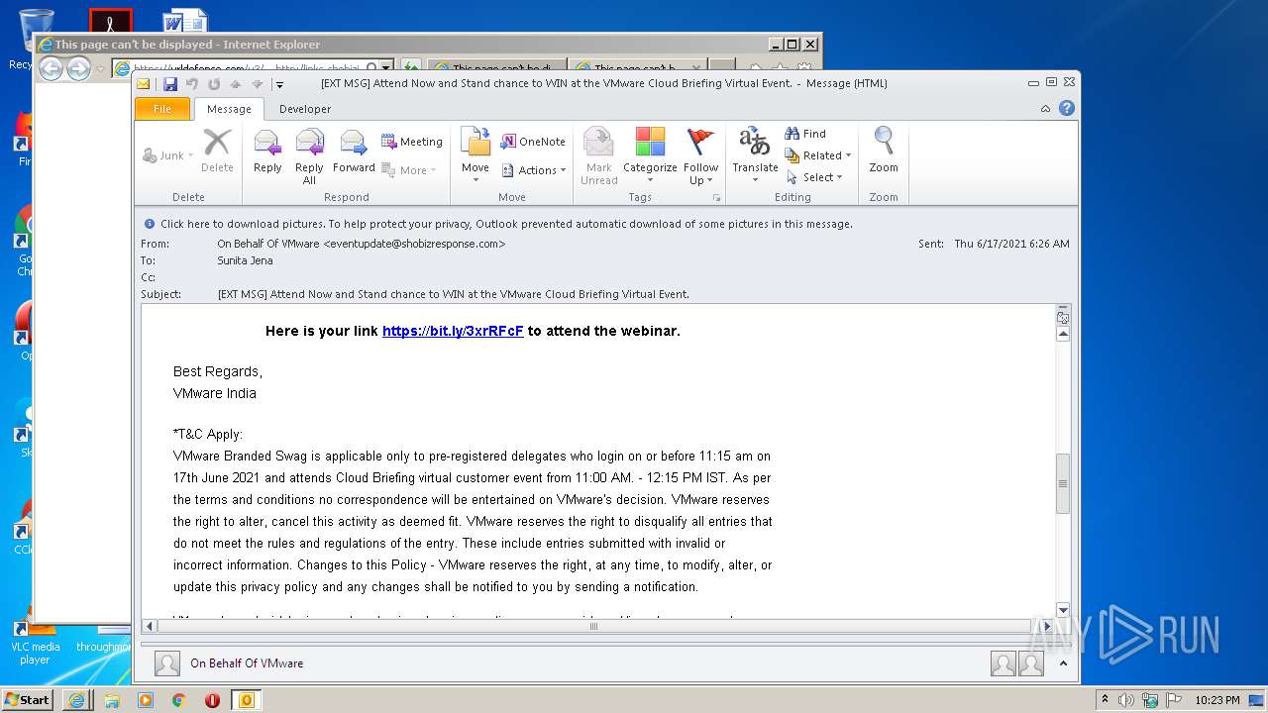
Task: Click the vertical scrollbar thumb in message
Action: tap(1063, 483)
